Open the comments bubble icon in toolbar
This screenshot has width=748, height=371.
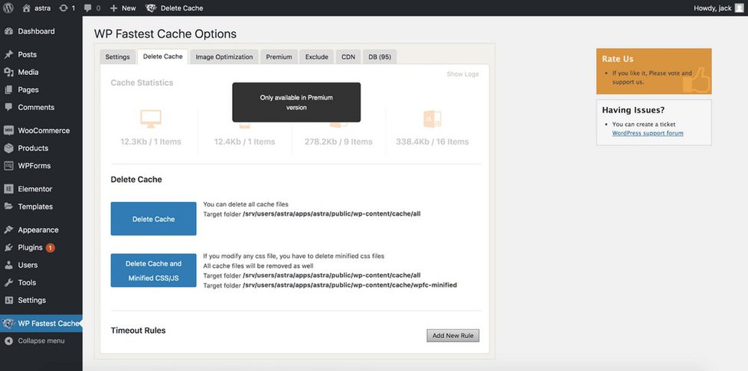click(87, 8)
